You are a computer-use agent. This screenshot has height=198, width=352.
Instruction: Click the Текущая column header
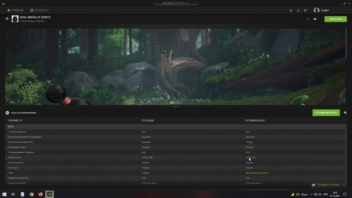148,120
